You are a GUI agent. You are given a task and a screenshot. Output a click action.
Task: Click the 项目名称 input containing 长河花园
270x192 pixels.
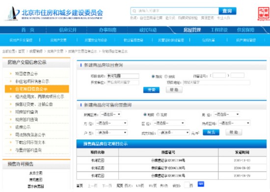pyautogui.click(x=123, y=76)
